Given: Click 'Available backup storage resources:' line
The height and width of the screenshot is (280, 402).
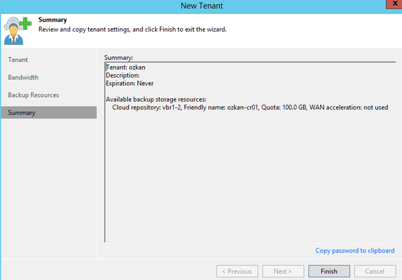Looking at the screenshot, I should tap(156, 99).
